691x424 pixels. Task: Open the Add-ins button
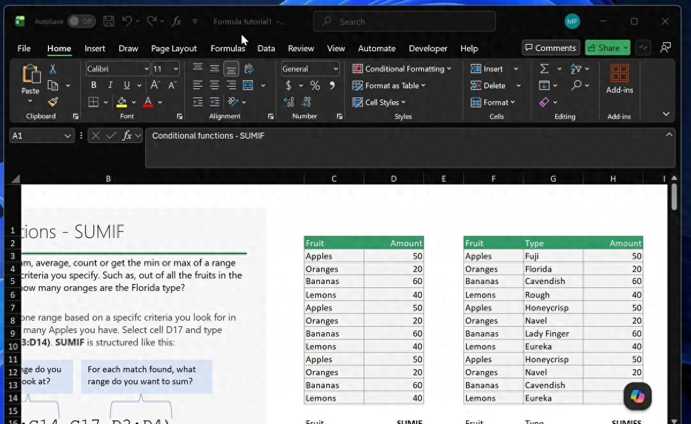620,79
